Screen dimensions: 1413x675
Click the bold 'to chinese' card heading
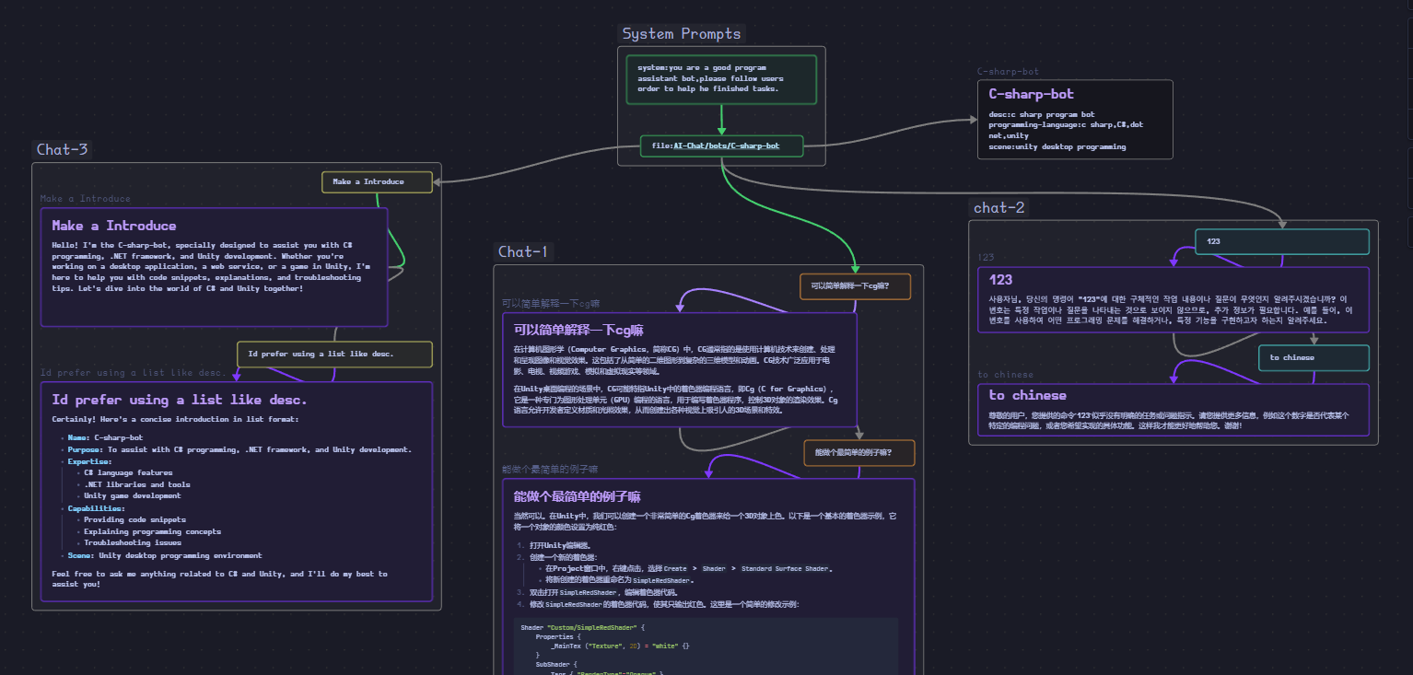(x=1027, y=395)
